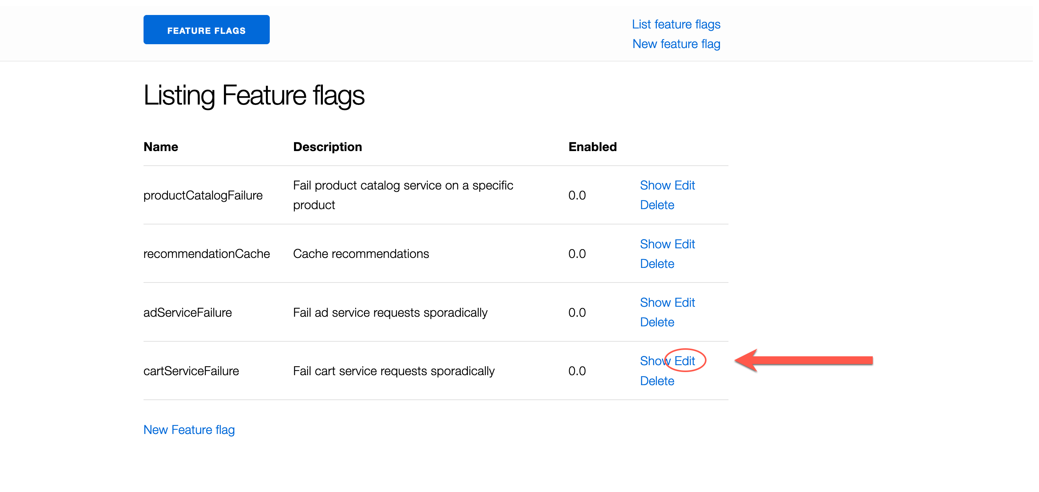Click the Name column header
This screenshot has height=492, width=1039.
[x=160, y=147]
